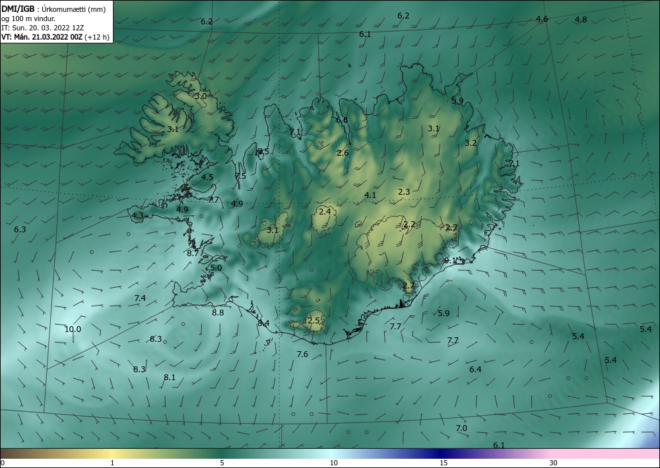Pick the '2.5' value label

[313, 321]
